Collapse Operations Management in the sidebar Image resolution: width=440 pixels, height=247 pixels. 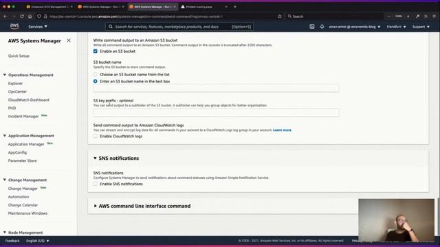tap(5, 75)
